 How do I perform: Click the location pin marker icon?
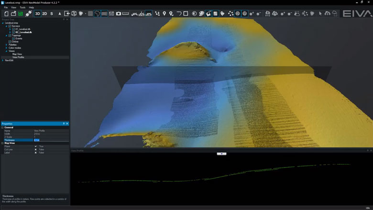click(165, 13)
